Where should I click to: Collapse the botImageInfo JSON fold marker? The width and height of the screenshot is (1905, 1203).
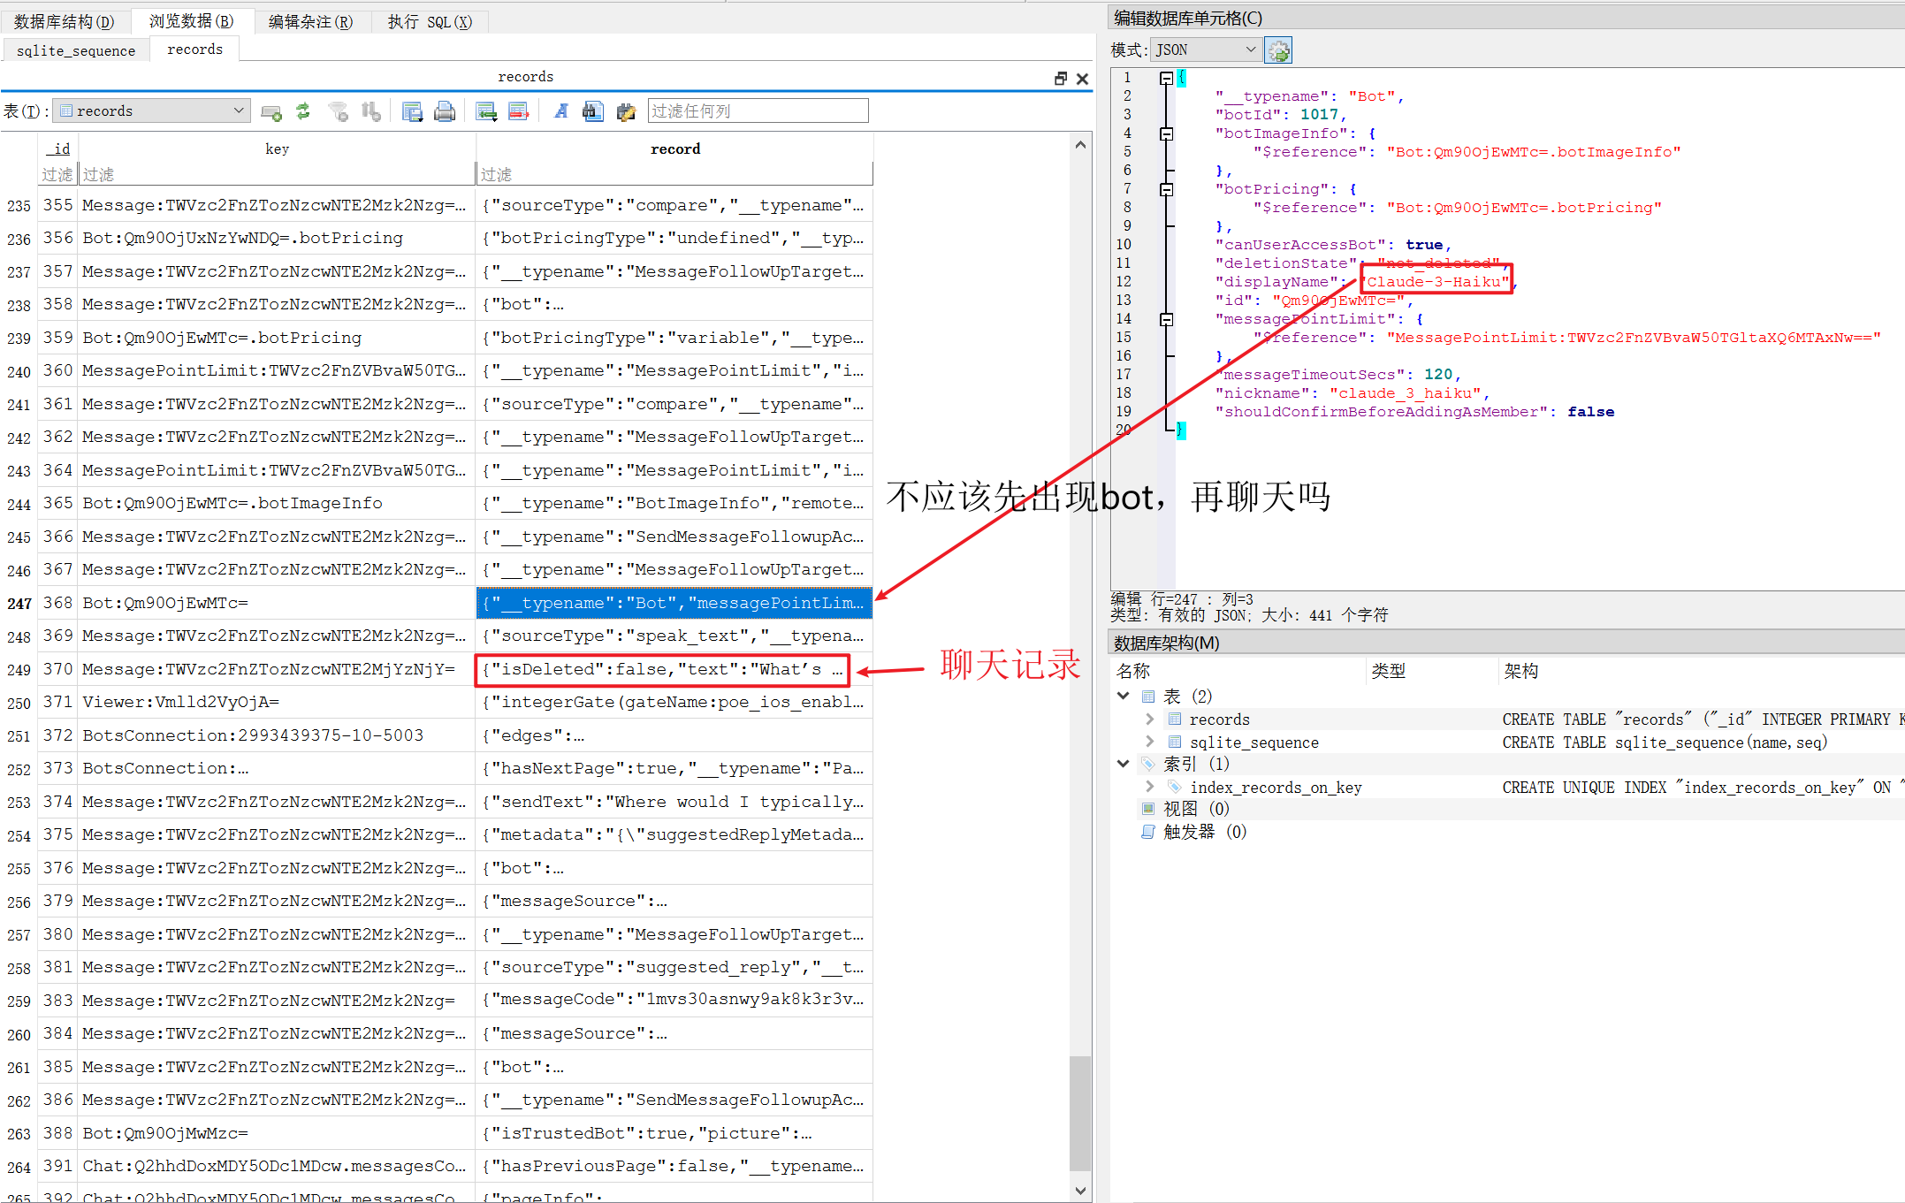pos(1166,133)
